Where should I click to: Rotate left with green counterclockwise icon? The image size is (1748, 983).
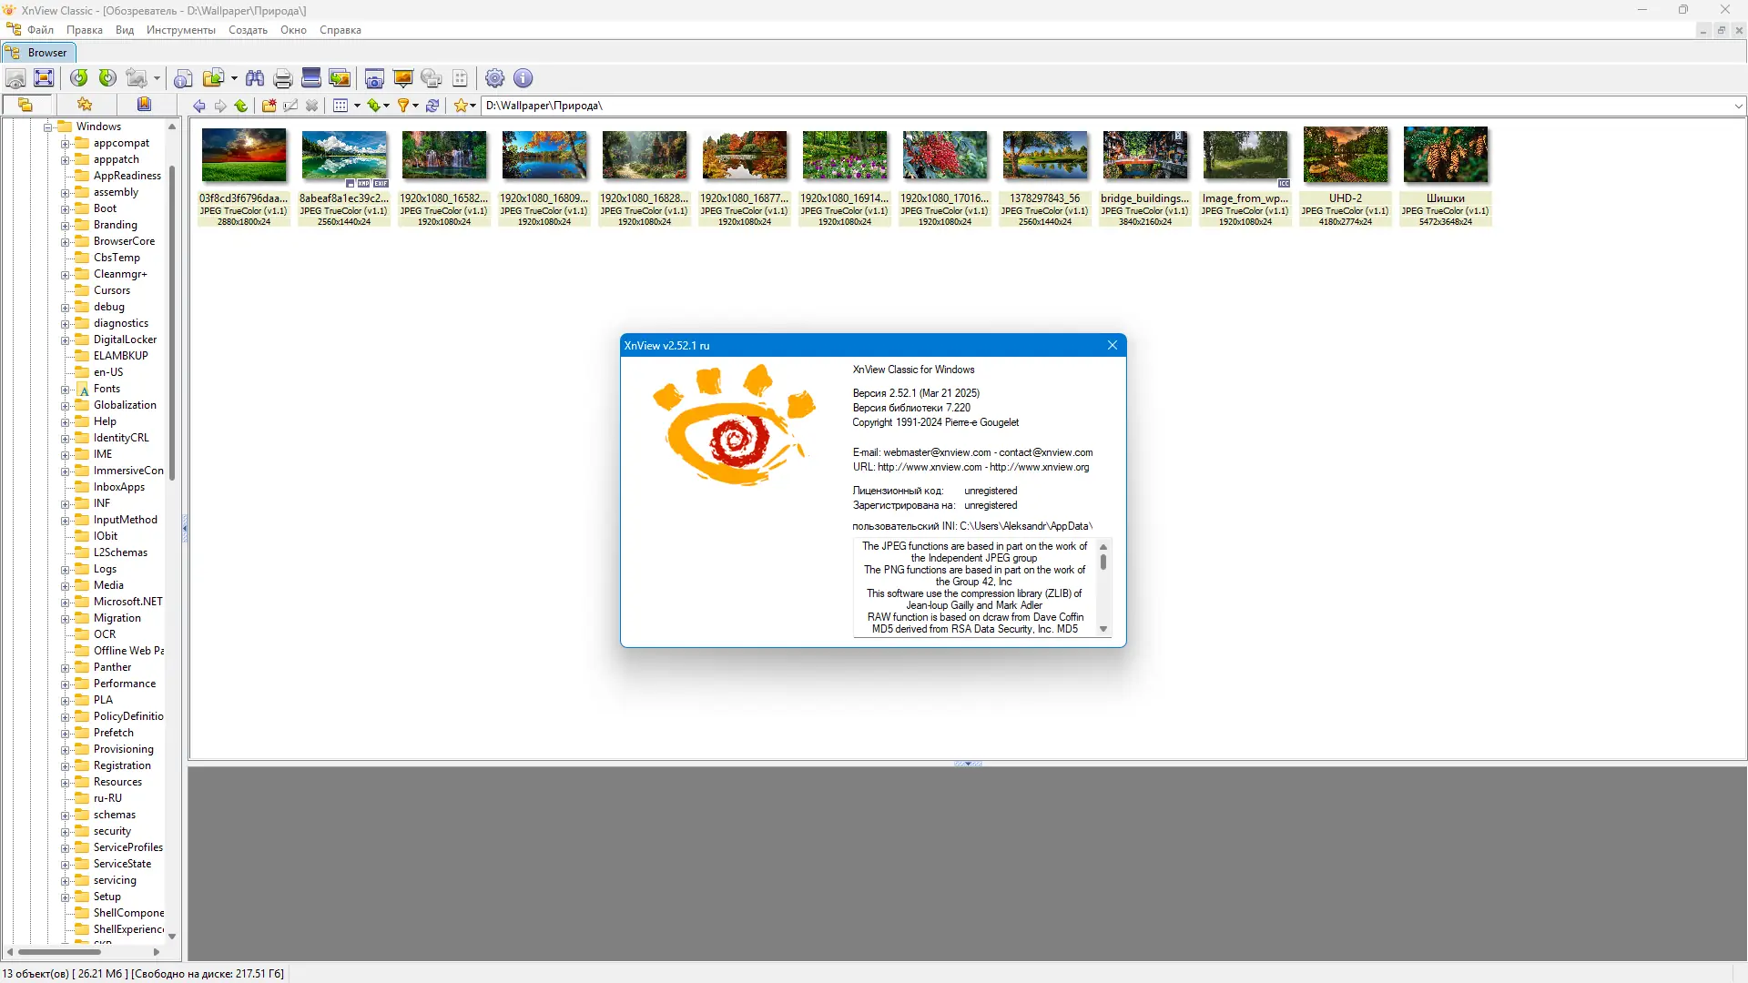[79, 78]
